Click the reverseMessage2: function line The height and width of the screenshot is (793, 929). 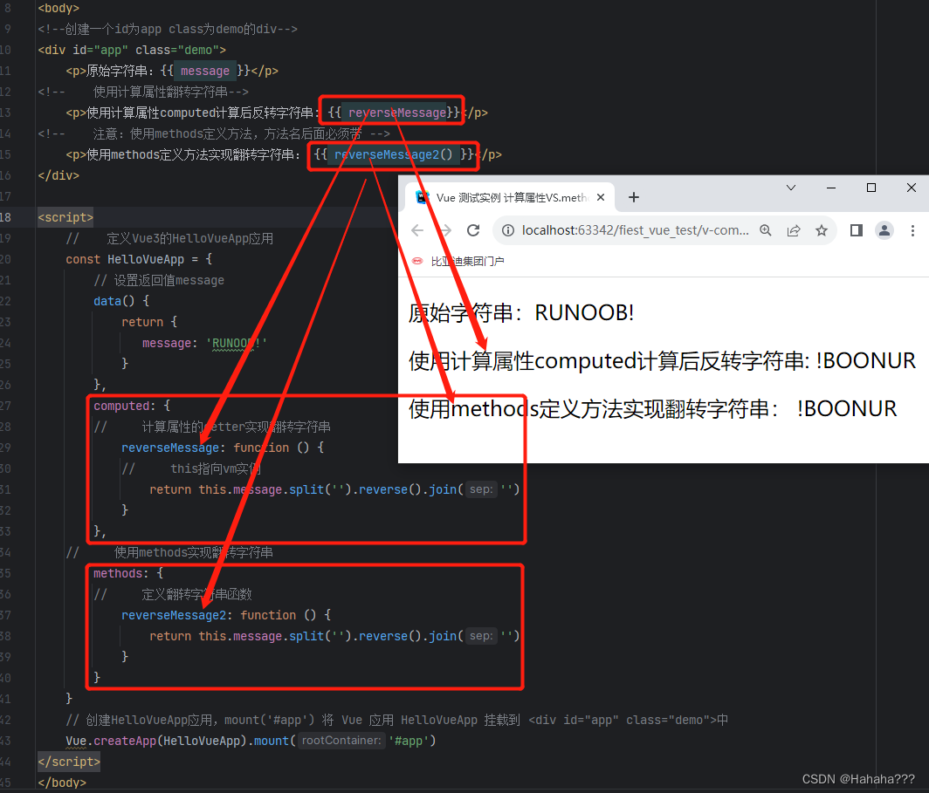(226, 615)
